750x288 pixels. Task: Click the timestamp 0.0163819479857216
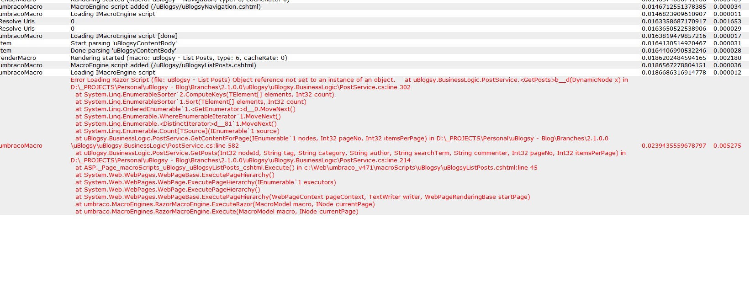(674, 36)
